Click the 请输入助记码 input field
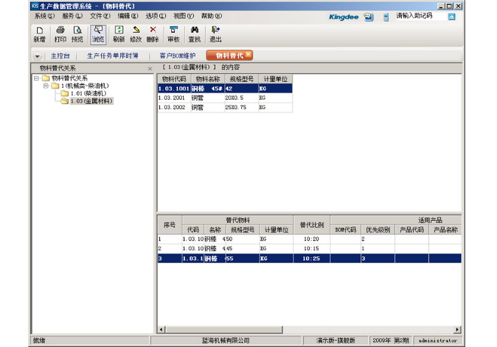 tap(420, 16)
